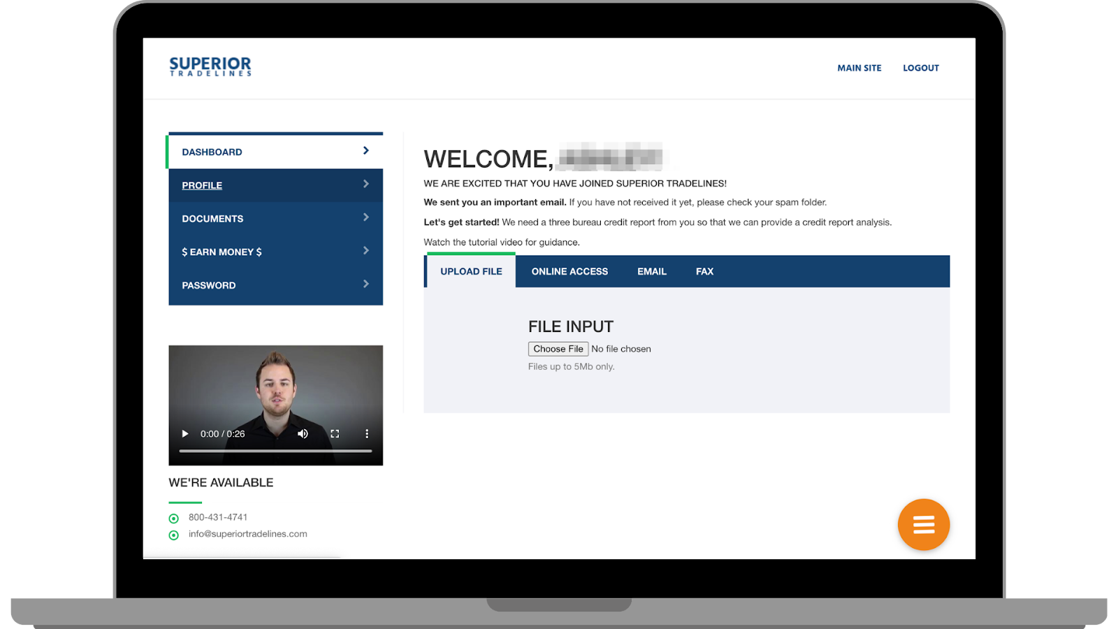Click the 'Let's get started!' text

pyautogui.click(x=461, y=222)
